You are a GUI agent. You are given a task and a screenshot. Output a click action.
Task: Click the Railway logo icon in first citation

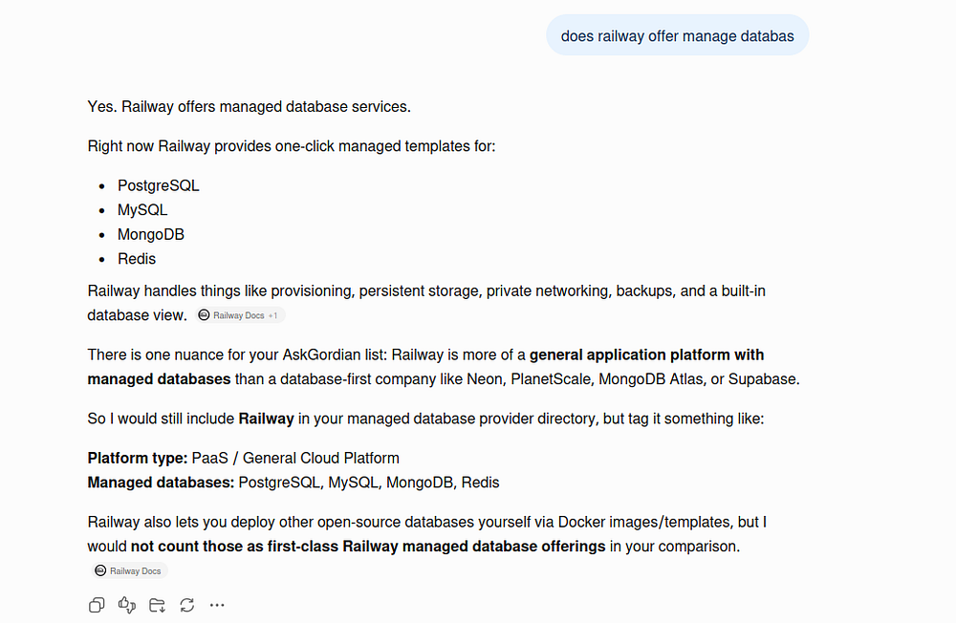[205, 315]
